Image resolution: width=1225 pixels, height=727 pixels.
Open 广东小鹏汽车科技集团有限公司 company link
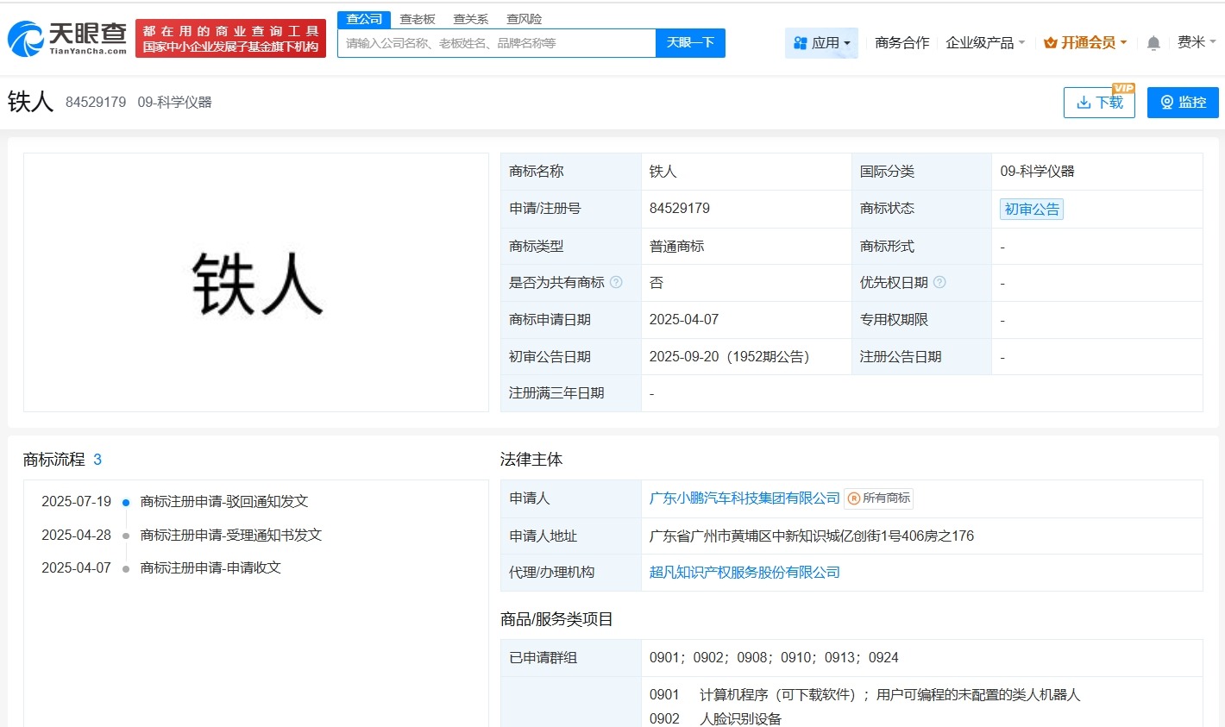click(x=743, y=498)
